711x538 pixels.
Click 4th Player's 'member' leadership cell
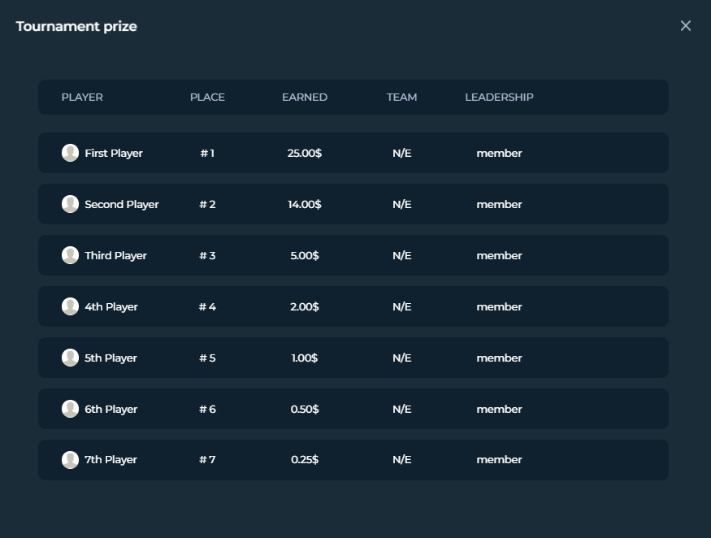click(499, 307)
